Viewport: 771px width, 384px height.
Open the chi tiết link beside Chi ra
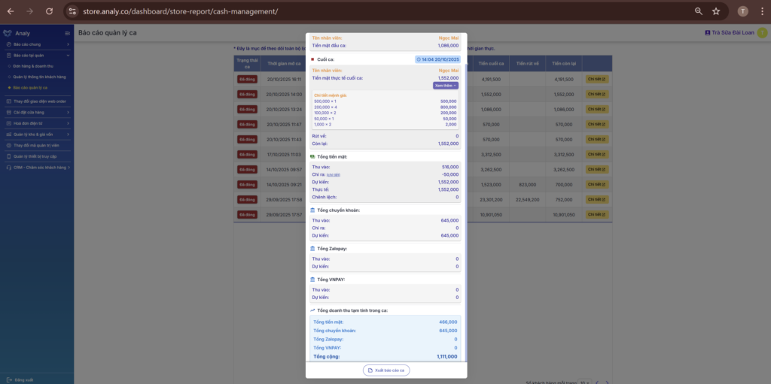pos(334,174)
